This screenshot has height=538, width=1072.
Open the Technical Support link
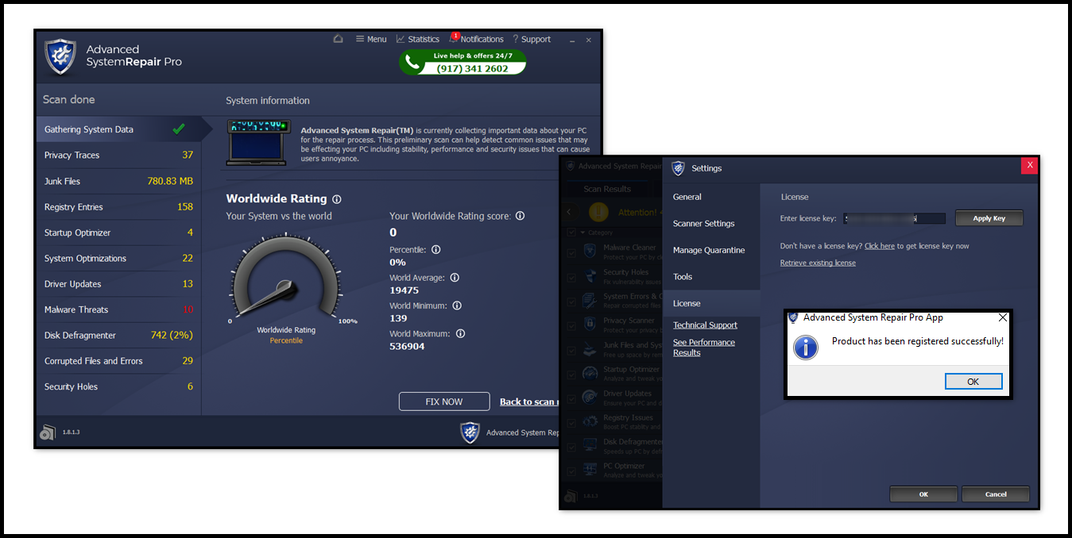[x=705, y=325]
